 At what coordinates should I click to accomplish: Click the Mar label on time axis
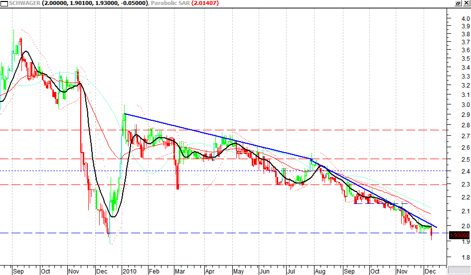click(x=180, y=271)
